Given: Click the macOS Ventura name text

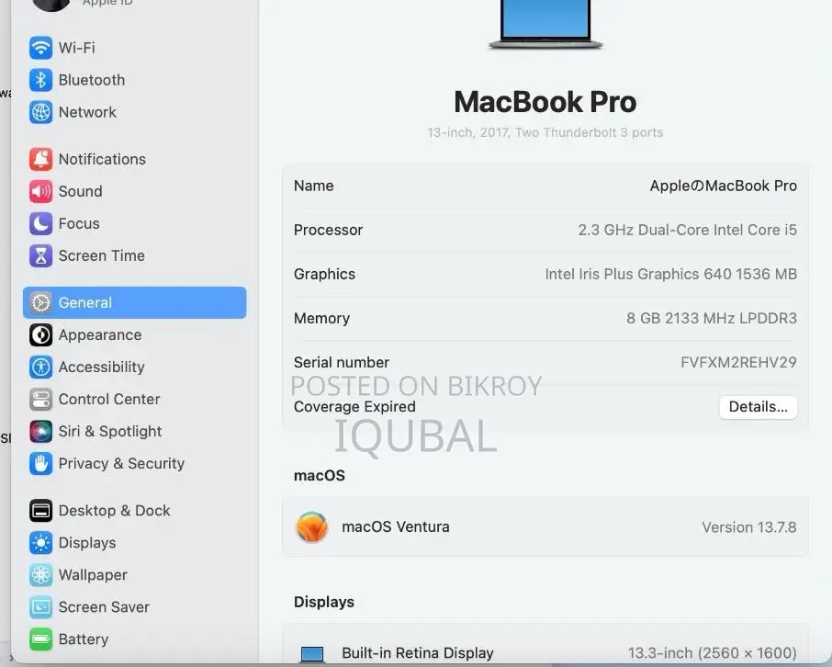Looking at the screenshot, I should [396, 526].
